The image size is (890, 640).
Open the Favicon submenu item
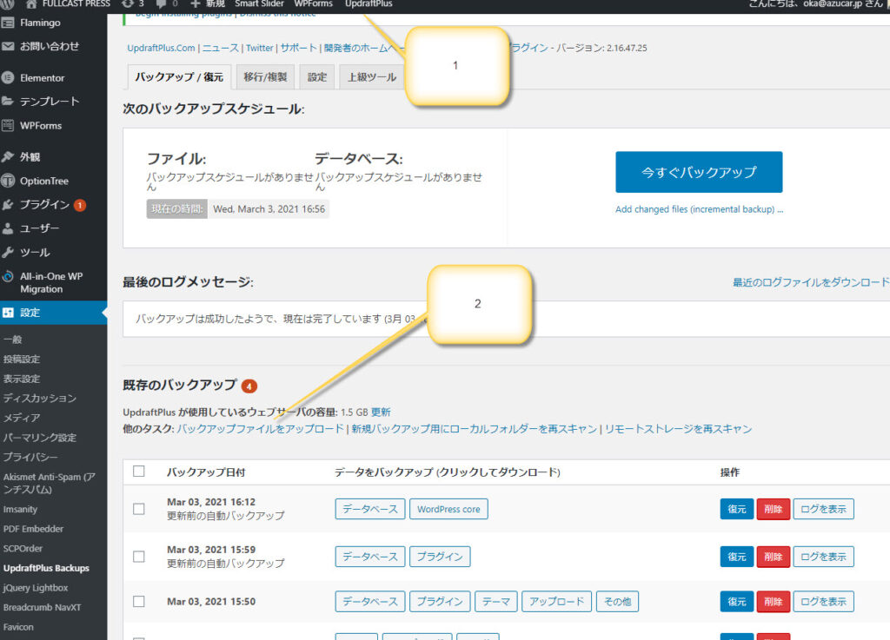[x=18, y=627]
